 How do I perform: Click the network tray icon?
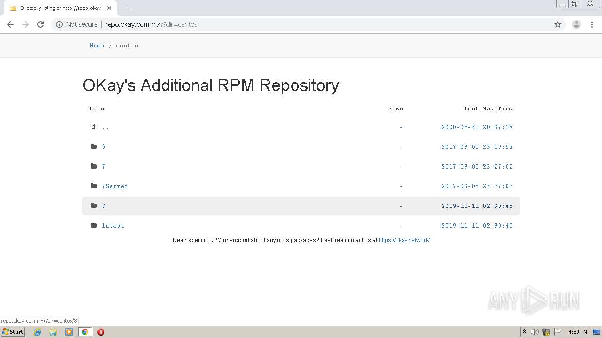(x=546, y=332)
